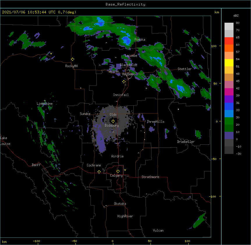Select the yellow diamond marker below RedDeer
This screenshot has width=251, height=245.
124,82
